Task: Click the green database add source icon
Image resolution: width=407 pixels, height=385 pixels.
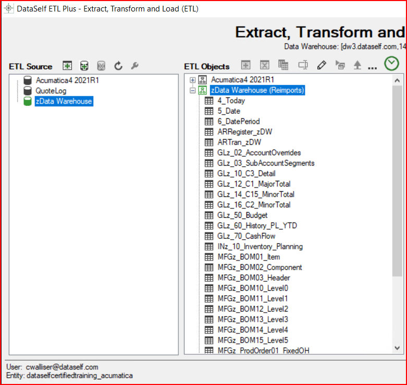Action: click(84, 66)
